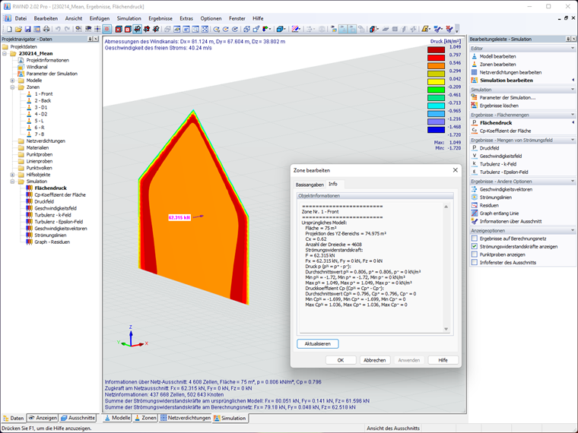Image resolution: width=578 pixels, height=433 pixels.
Task: Collapse the Simulation tree node
Action: (x=12, y=182)
